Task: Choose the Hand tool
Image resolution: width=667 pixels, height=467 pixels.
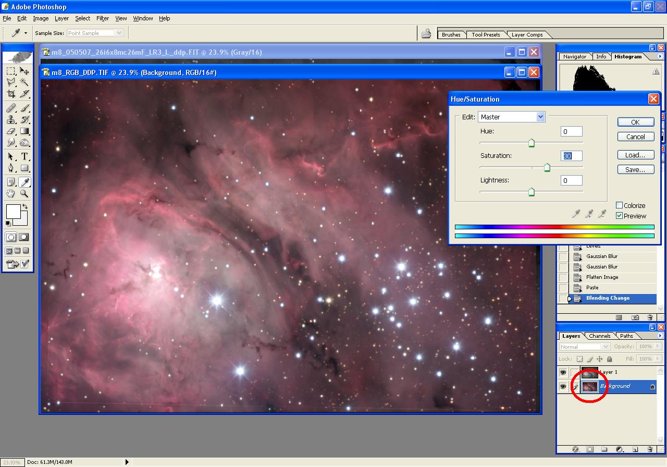Action: point(11,193)
